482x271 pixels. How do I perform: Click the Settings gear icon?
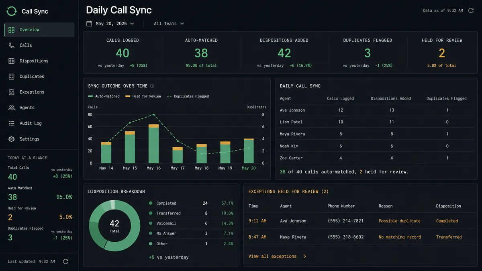point(11,139)
